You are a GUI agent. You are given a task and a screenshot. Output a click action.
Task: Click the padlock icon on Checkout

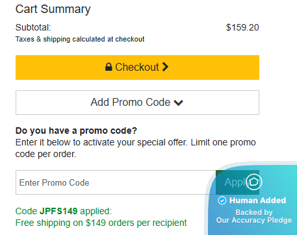[109, 67]
